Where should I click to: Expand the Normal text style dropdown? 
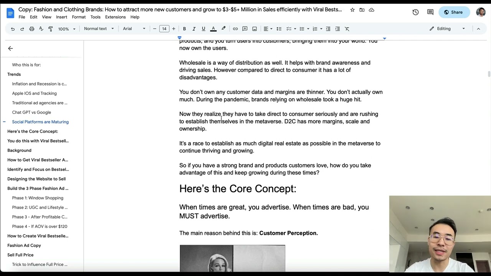tap(99, 29)
